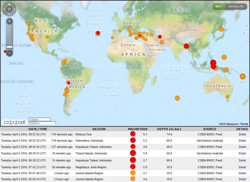Click red earthquake marker near India
The width and height of the screenshot is (250, 182).
186,46
